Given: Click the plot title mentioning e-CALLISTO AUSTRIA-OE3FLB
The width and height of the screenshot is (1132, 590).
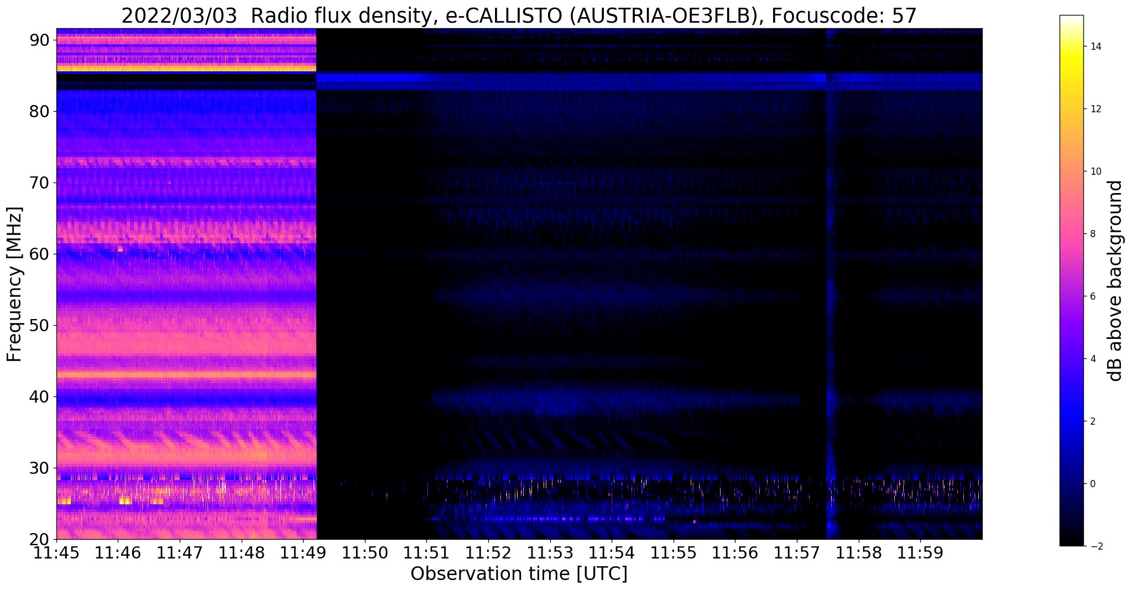Looking at the screenshot, I should pos(519,16).
